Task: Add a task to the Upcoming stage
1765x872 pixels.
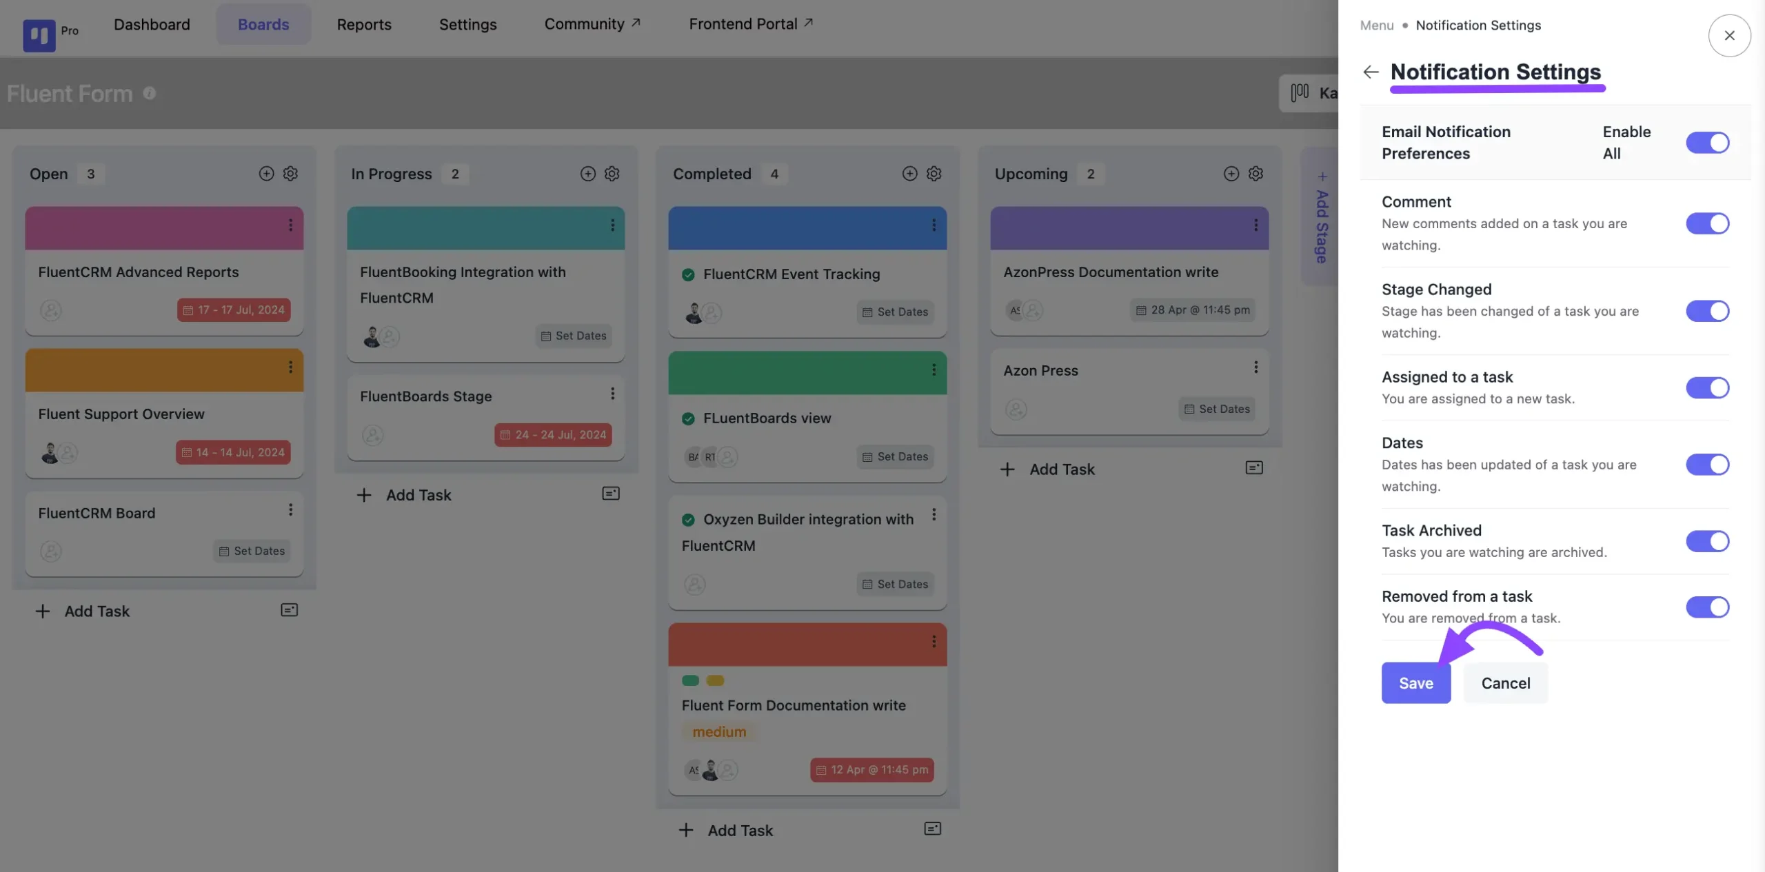Action: [x=1048, y=469]
